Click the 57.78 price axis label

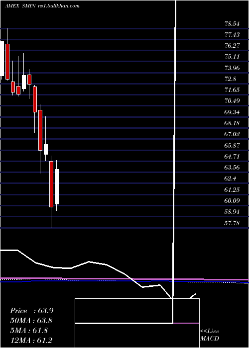[232, 223]
